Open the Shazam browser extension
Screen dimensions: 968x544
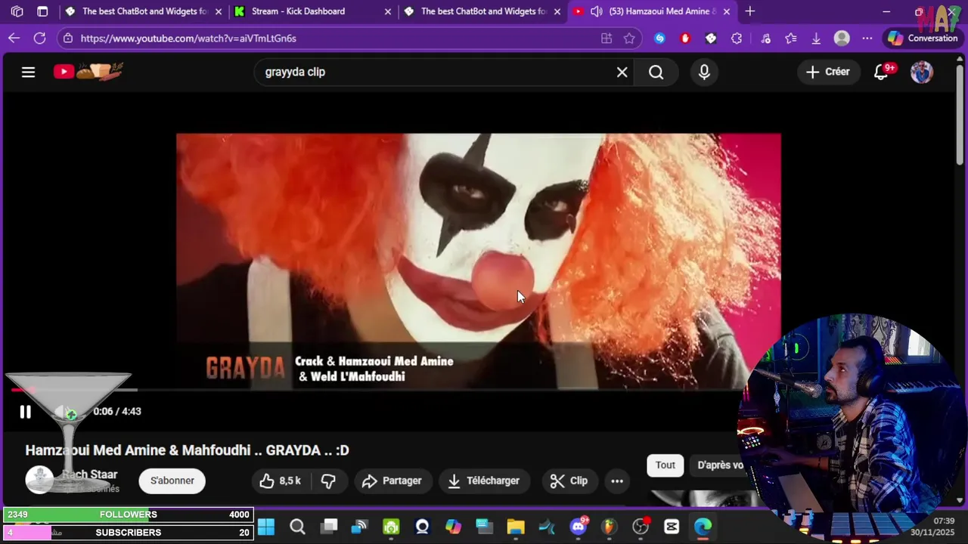coord(659,38)
